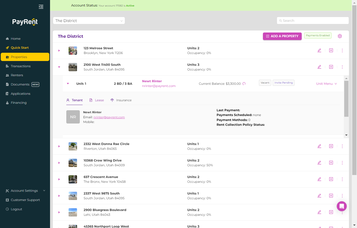Click the Search input field
Screen dimensions: 357x228
pos(313,20)
